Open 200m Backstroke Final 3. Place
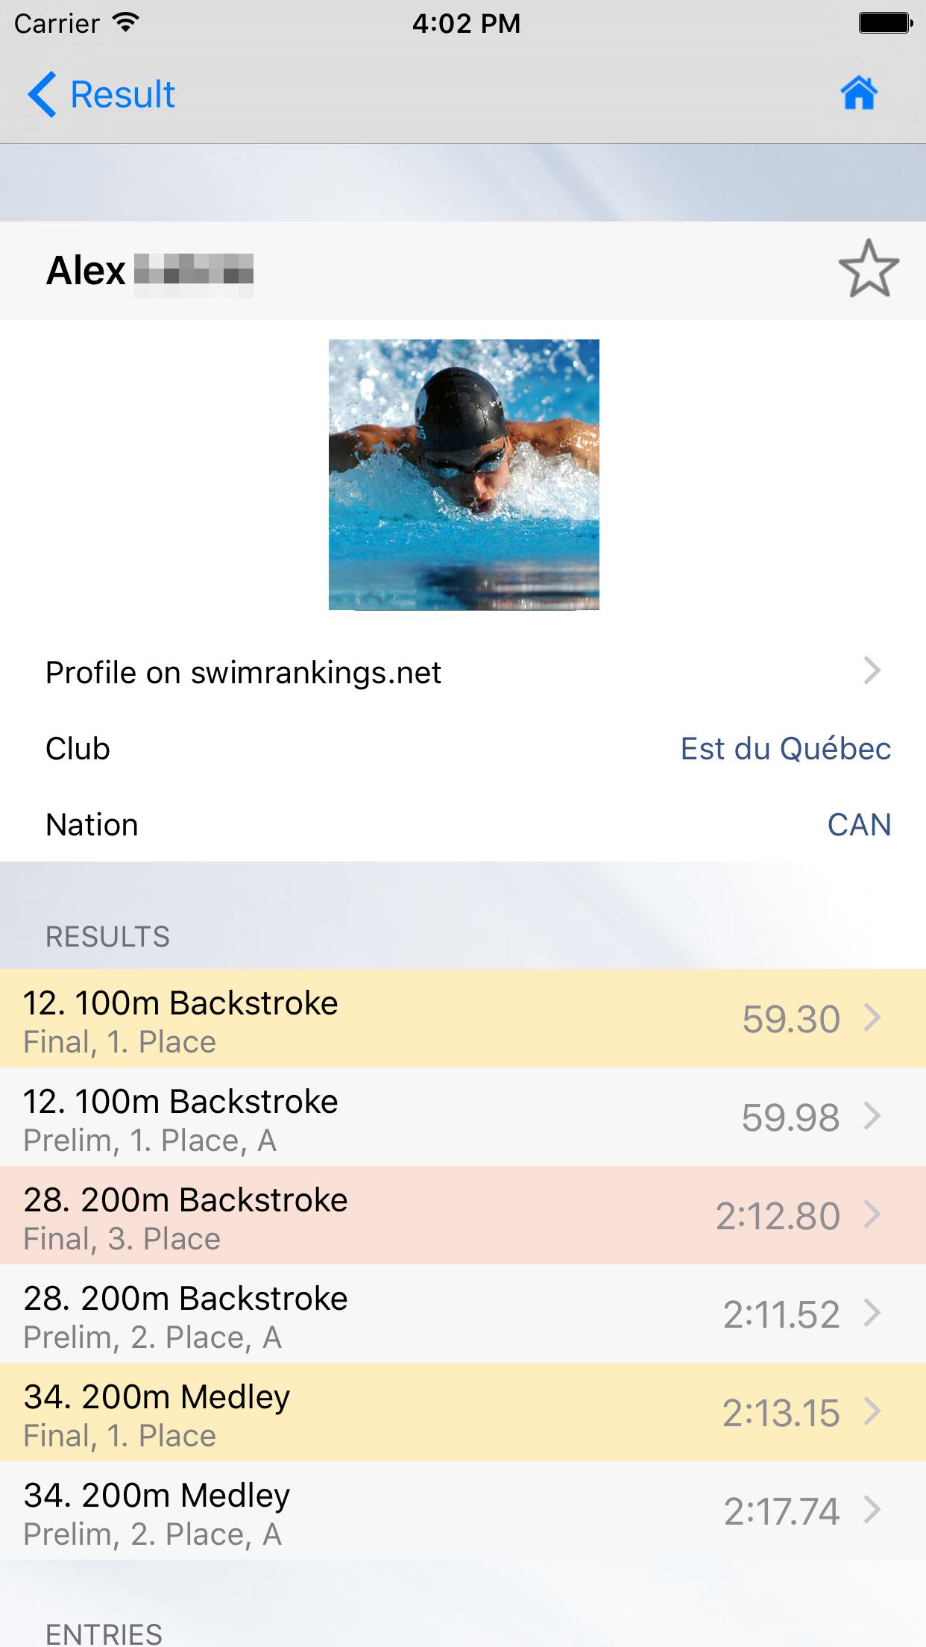The width and height of the screenshot is (926, 1647). point(186,1216)
